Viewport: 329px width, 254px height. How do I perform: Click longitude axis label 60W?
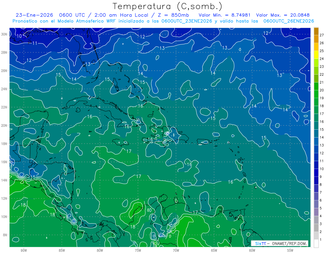(252, 251)
